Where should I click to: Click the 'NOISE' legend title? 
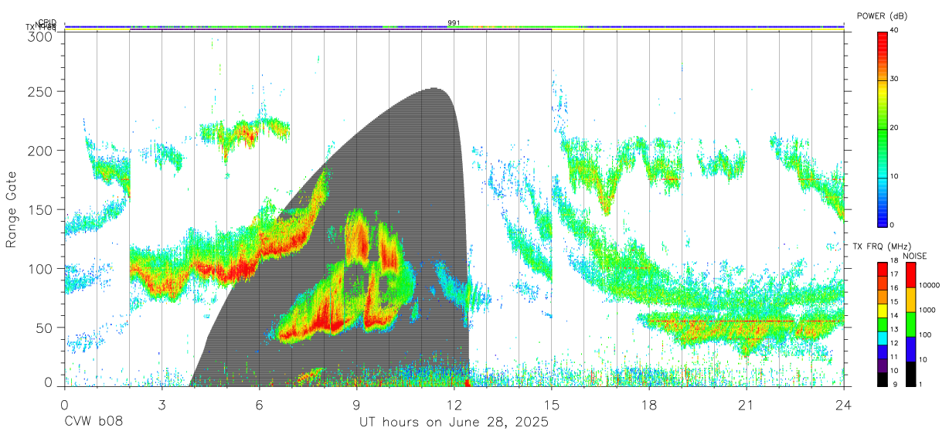[915, 256]
